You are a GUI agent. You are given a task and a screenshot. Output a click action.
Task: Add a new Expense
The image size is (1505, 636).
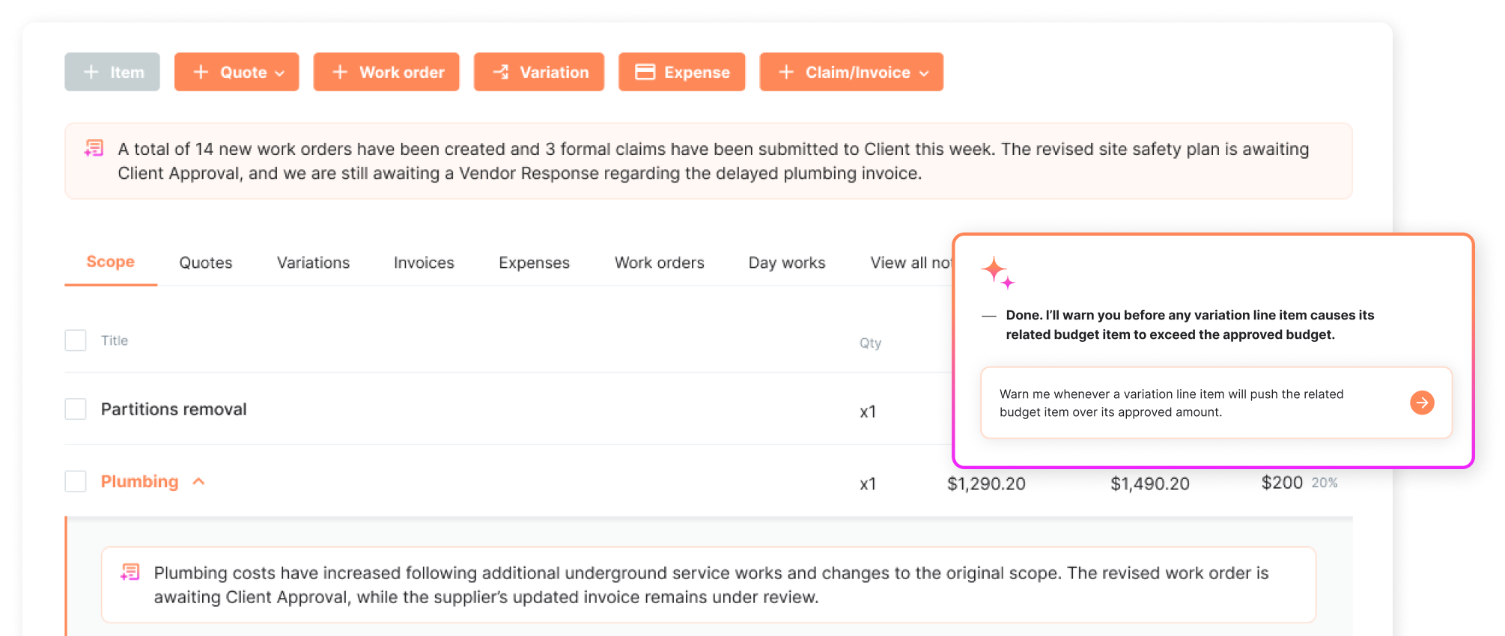click(x=682, y=72)
